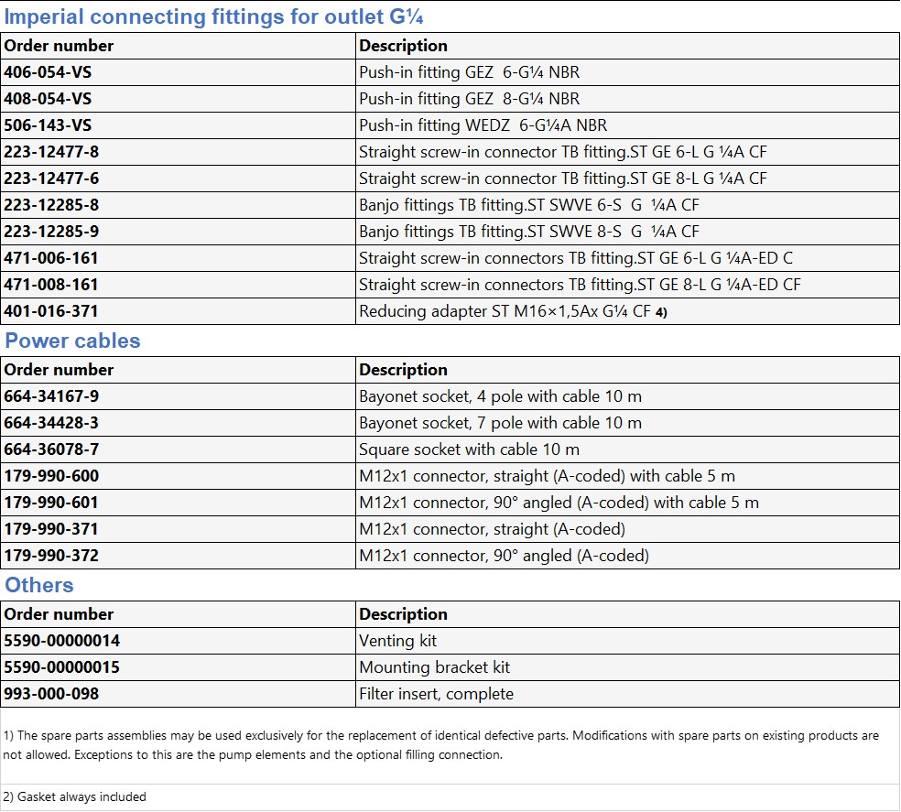The image size is (901, 812).
Task: Click the 'Gasket always included' footnote
Action: 75,796
